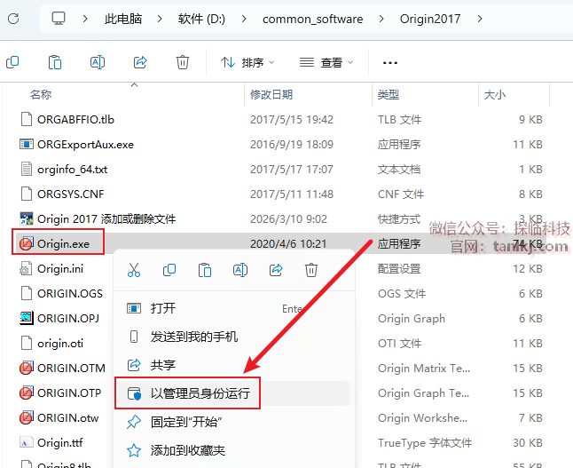Click the toolbar rename icon
This screenshot has width=573, height=468.
coord(98,62)
